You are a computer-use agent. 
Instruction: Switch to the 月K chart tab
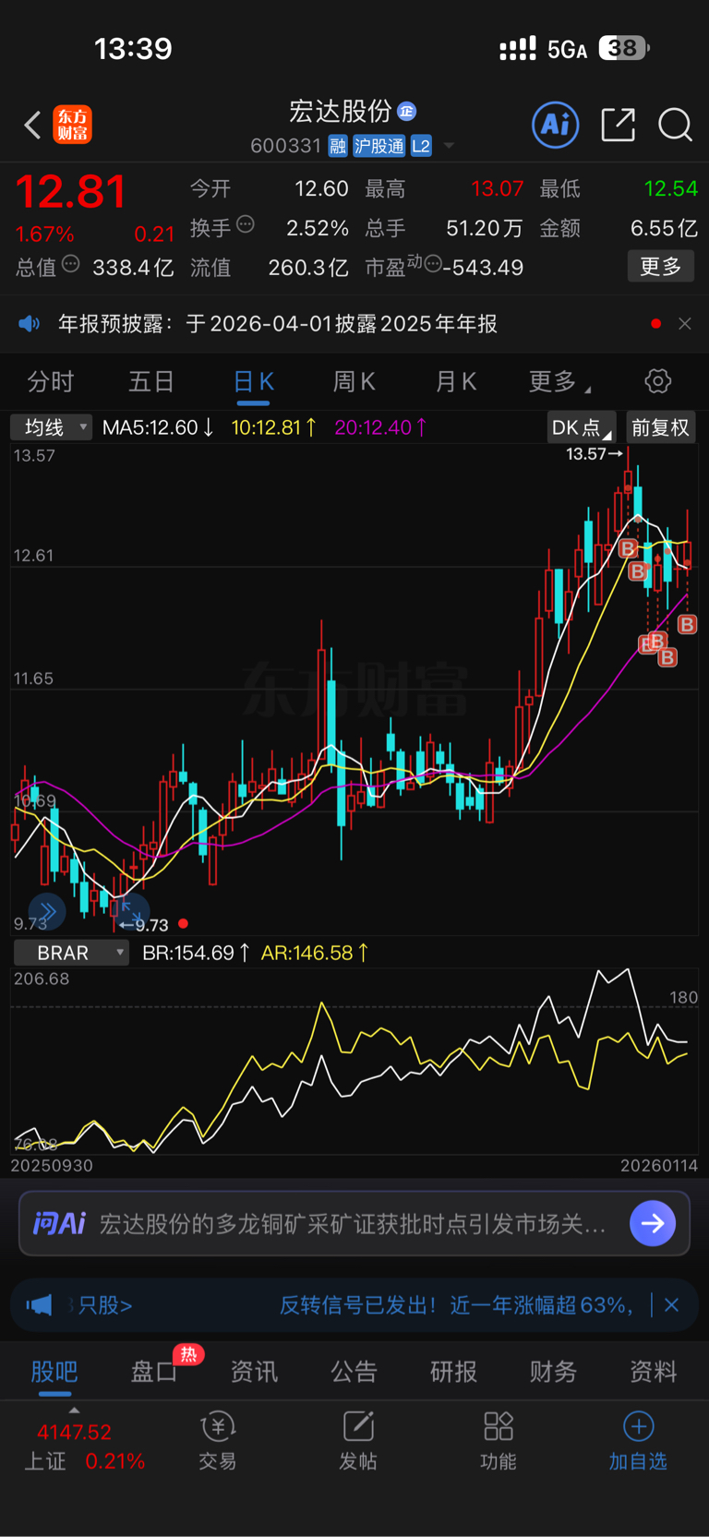[x=455, y=381]
